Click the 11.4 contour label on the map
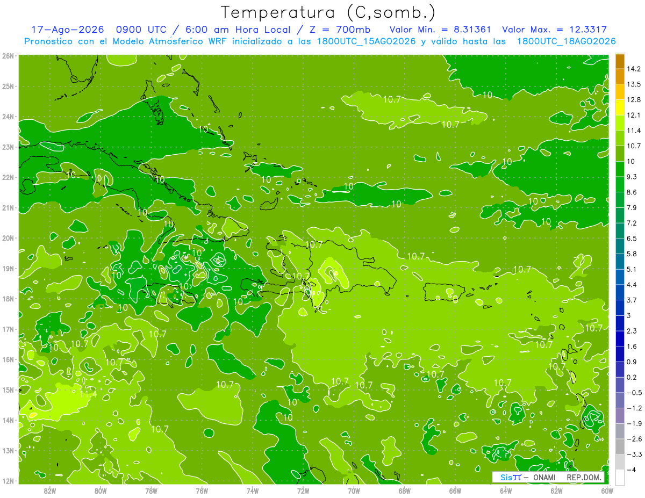This screenshot has width=645, height=498. pos(88,394)
